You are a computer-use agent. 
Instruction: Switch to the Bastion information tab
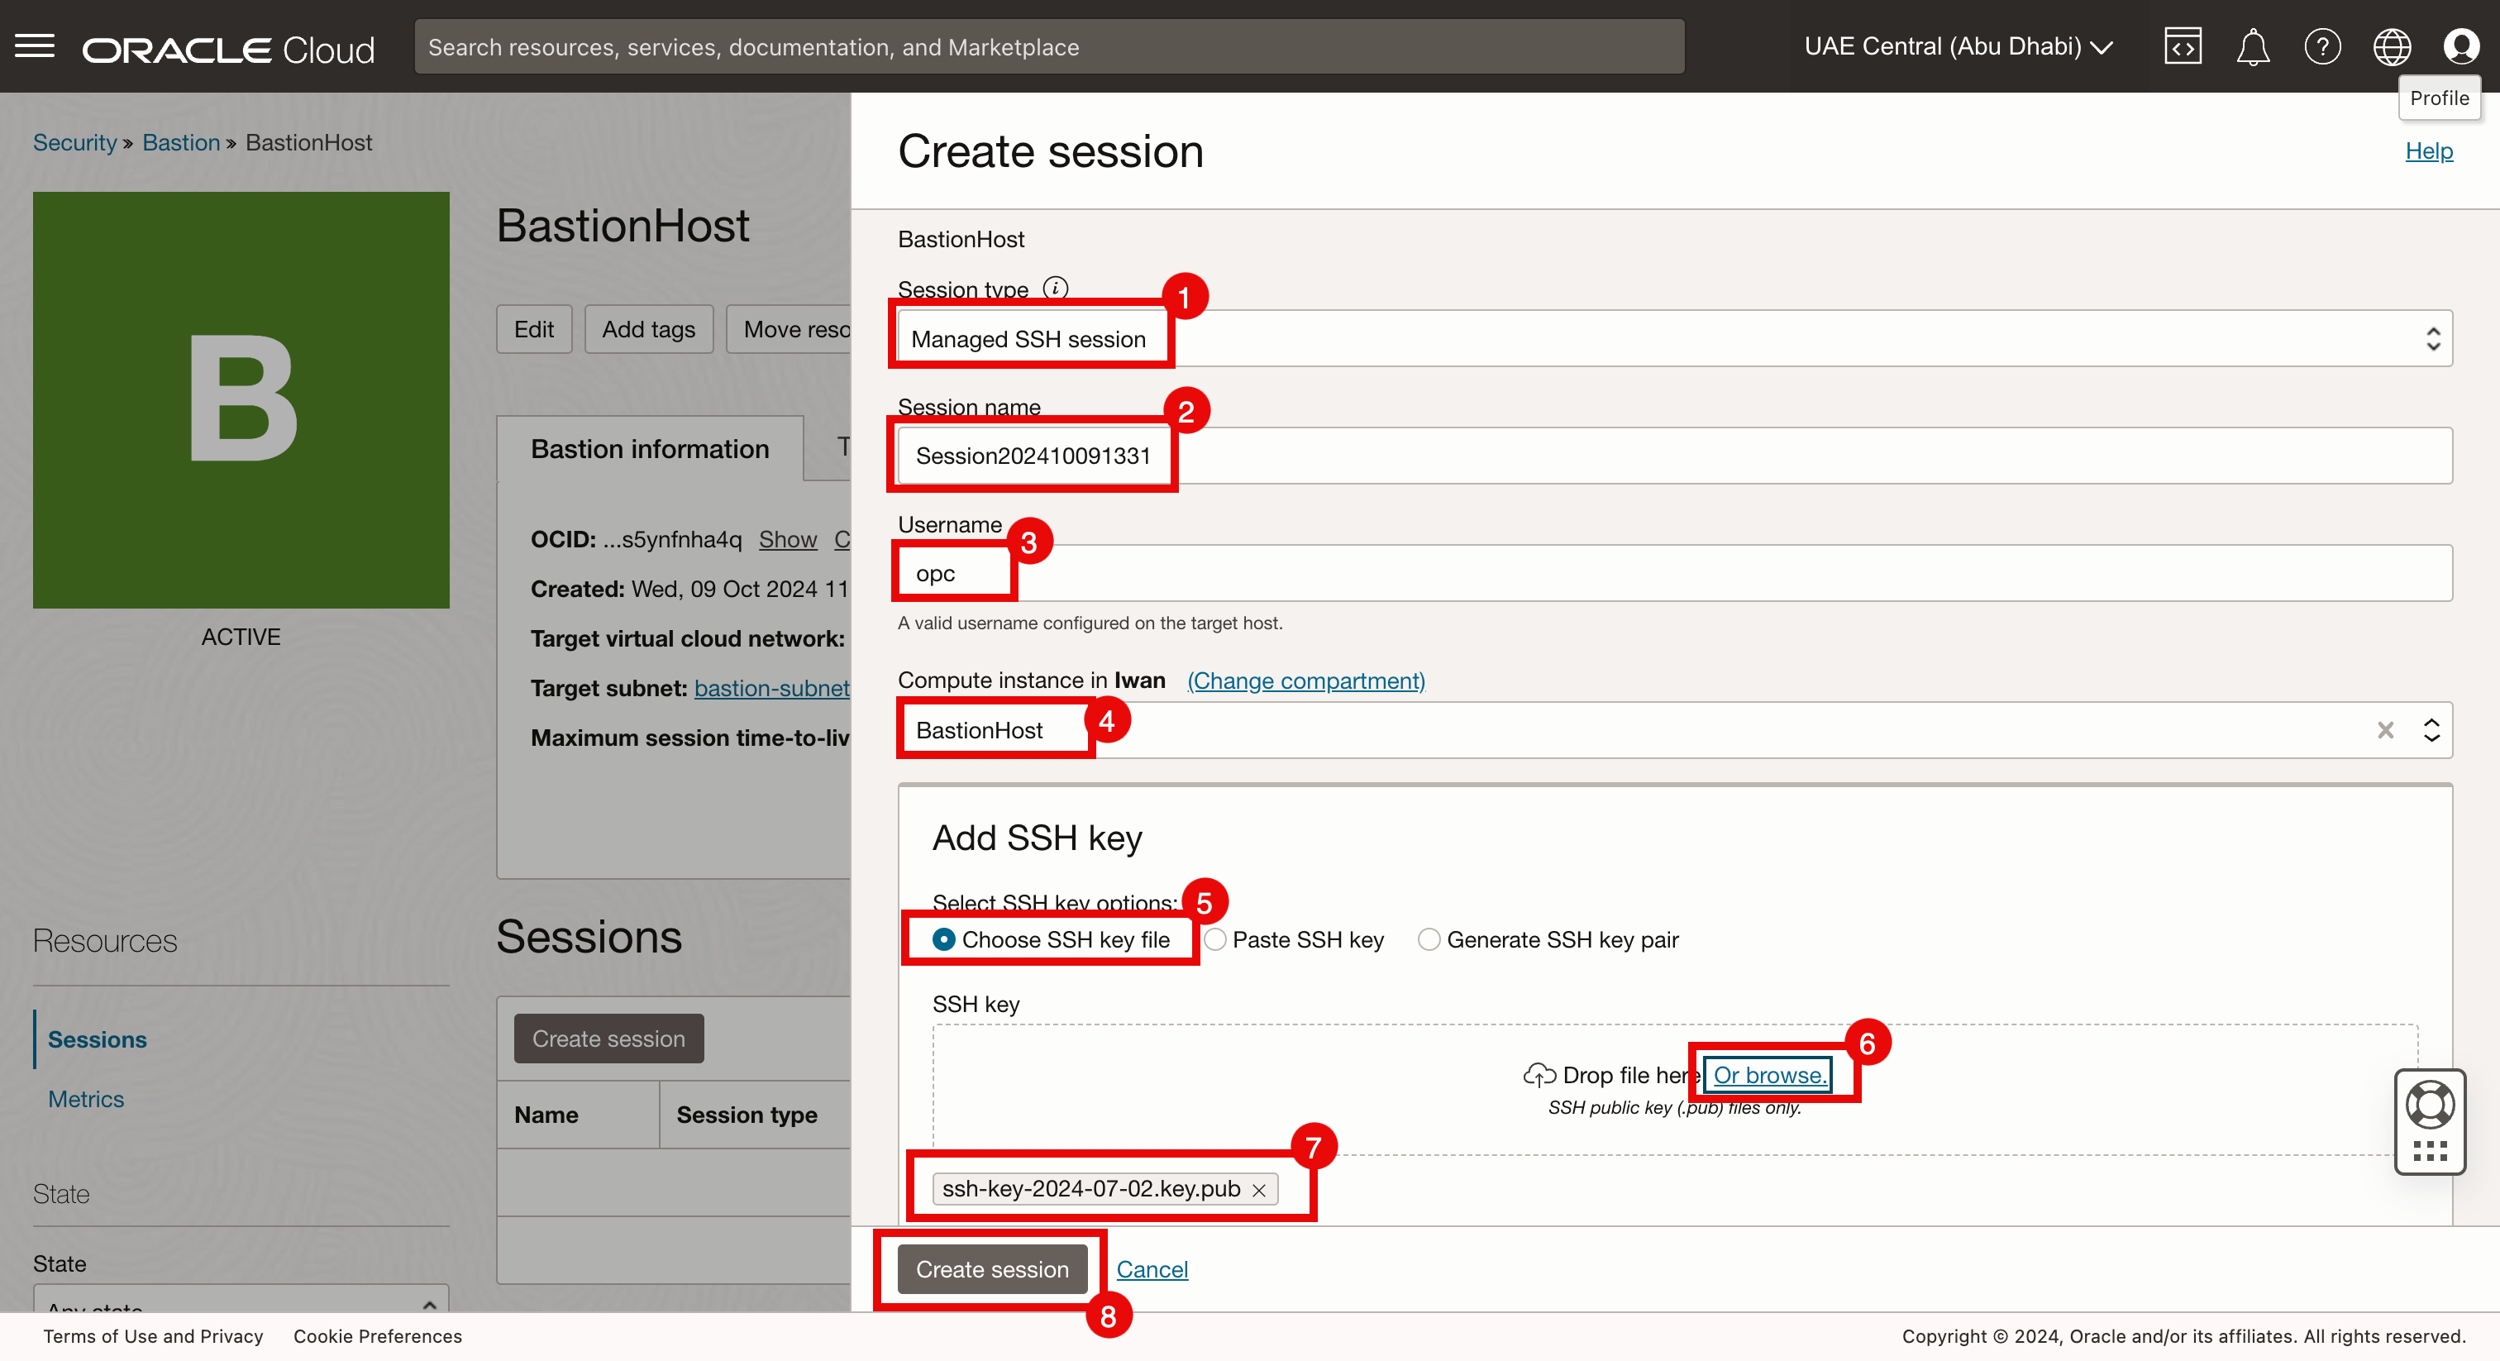pyautogui.click(x=649, y=450)
